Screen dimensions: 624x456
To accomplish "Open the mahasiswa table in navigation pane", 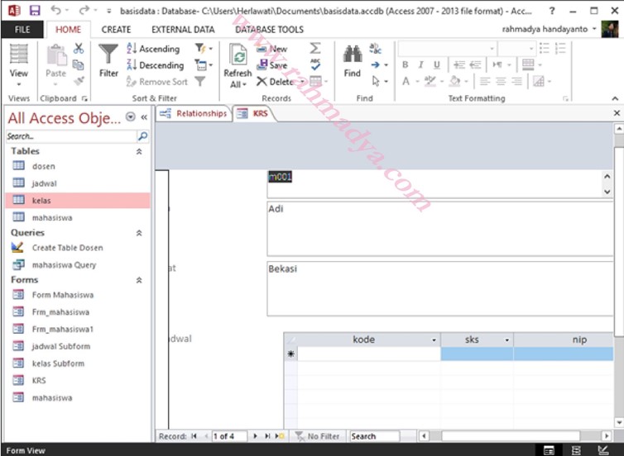I will [x=51, y=217].
